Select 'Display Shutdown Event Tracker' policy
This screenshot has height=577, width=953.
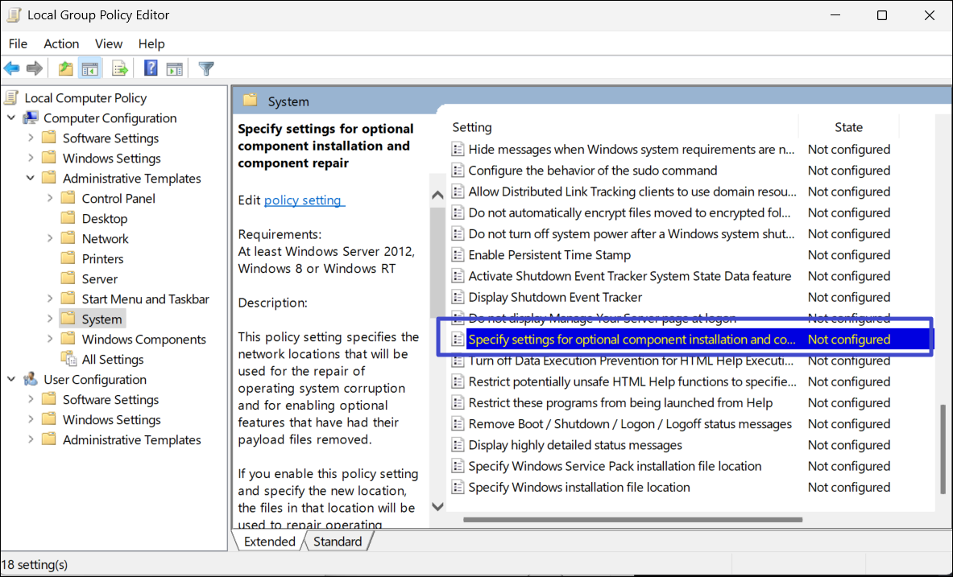[555, 297]
